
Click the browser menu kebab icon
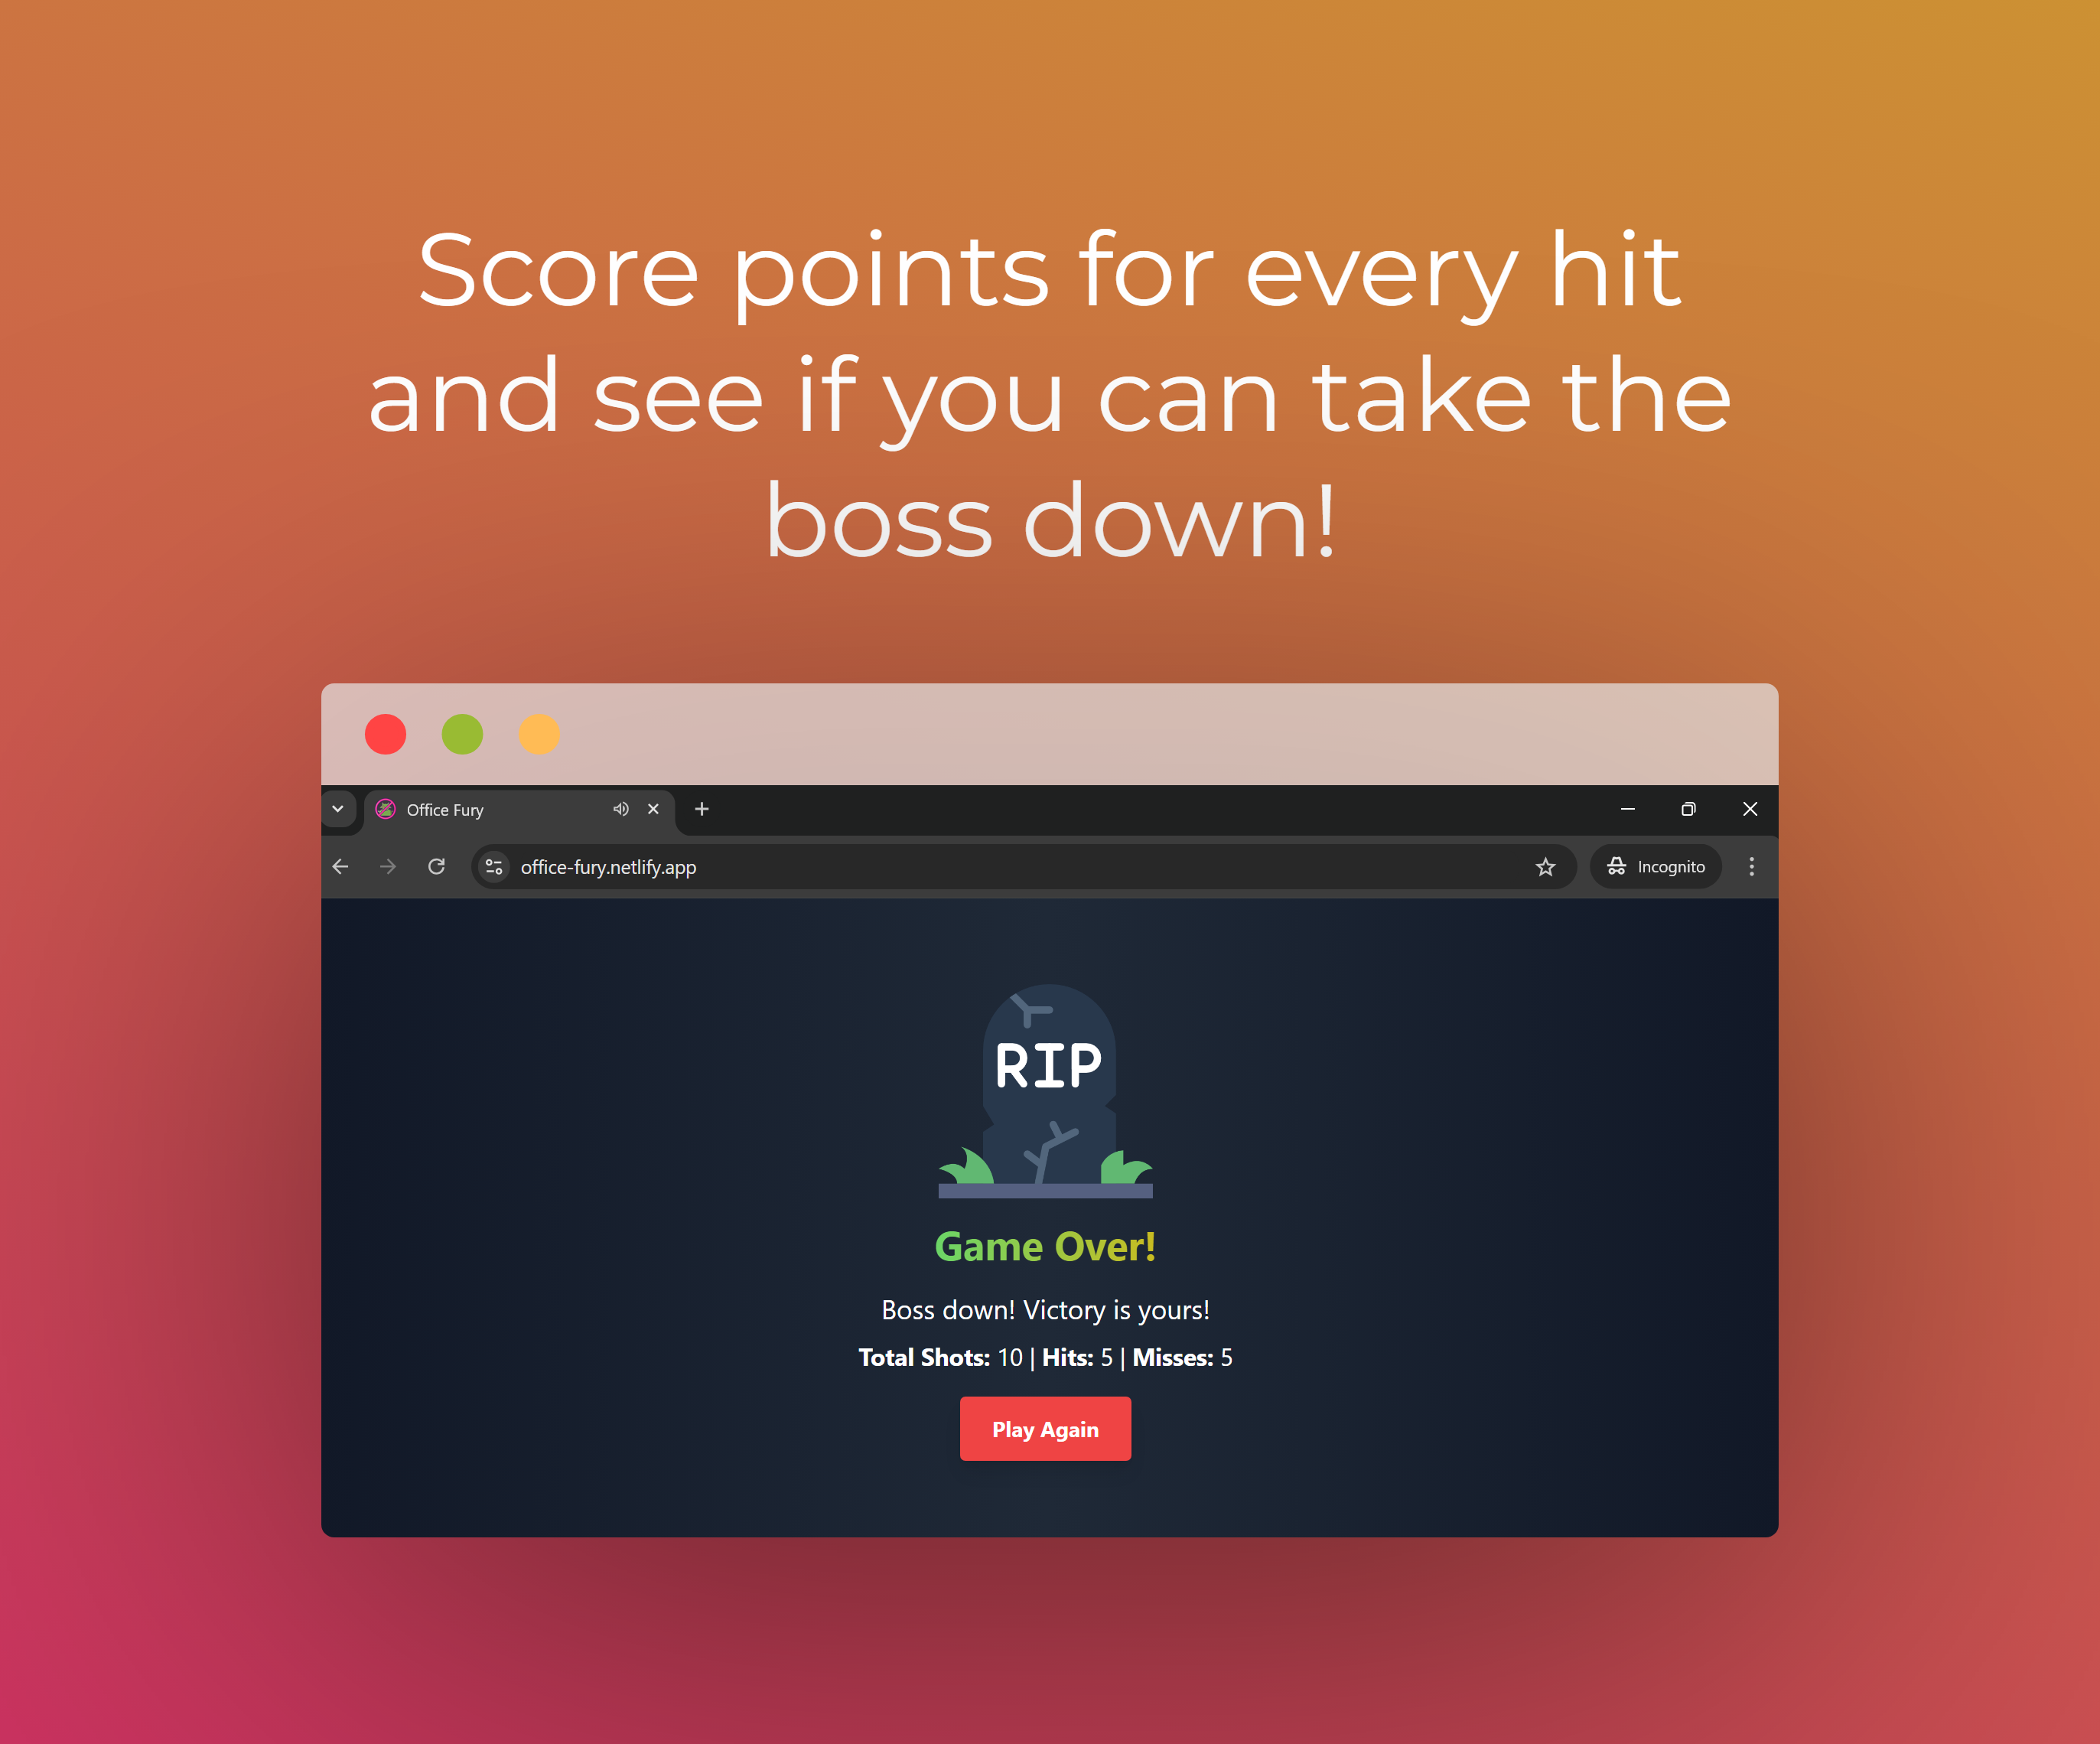(1751, 867)
